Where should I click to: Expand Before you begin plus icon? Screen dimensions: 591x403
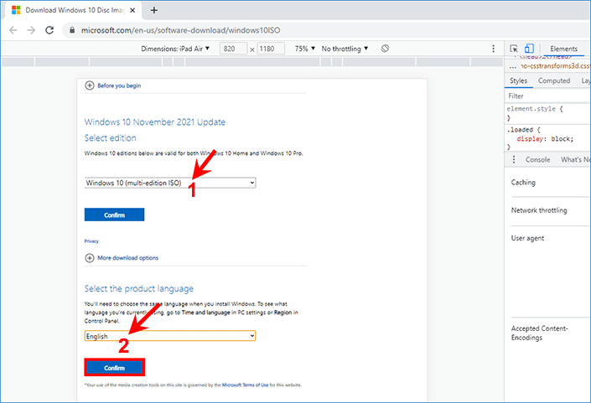pos(90,85)
